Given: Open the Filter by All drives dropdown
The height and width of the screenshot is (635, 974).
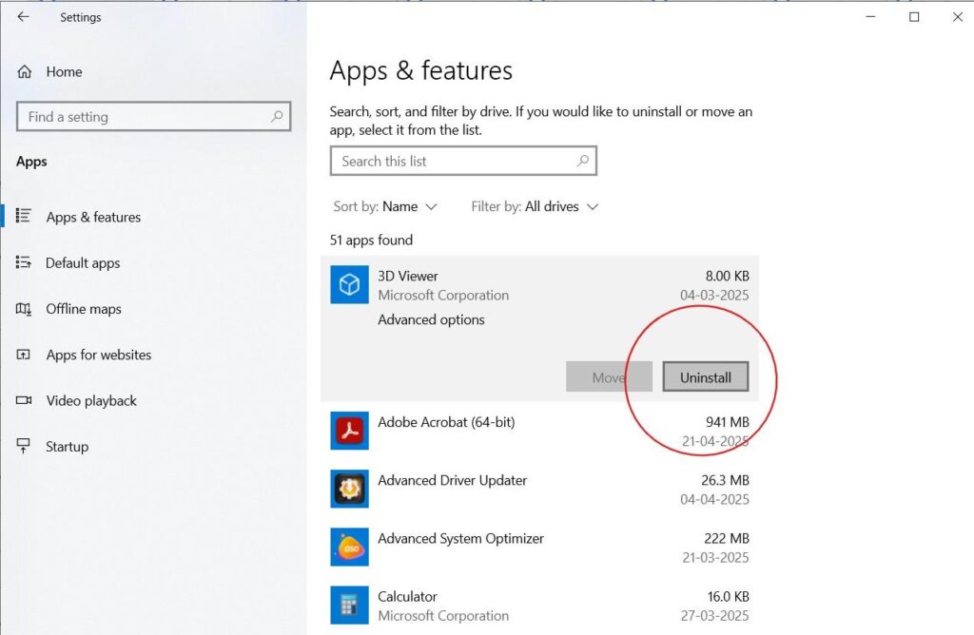Looking at the screenshot, I should (535, 206).
